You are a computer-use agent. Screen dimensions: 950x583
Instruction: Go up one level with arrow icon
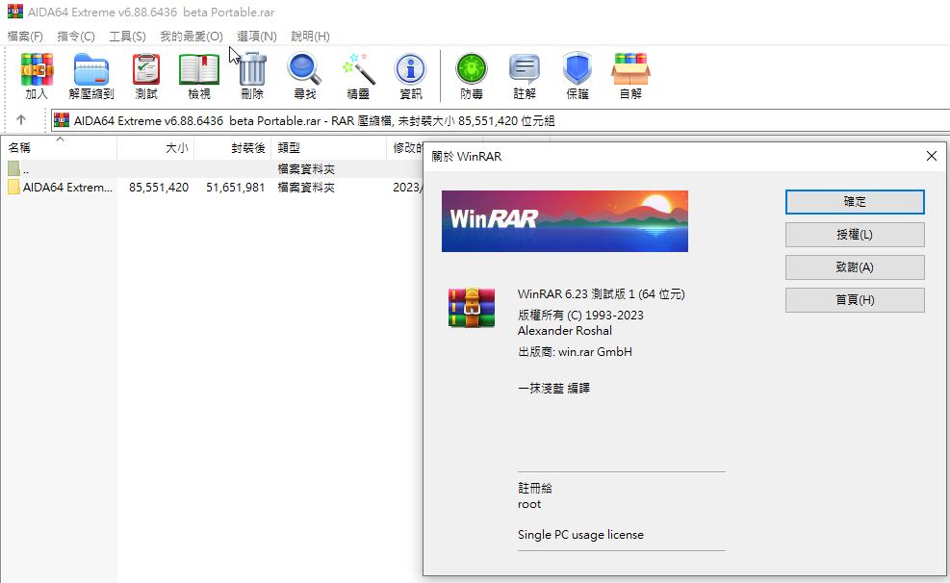pos(21,120)
